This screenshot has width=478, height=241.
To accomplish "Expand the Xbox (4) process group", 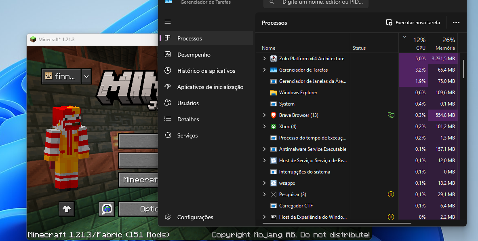I will (264, 126).
